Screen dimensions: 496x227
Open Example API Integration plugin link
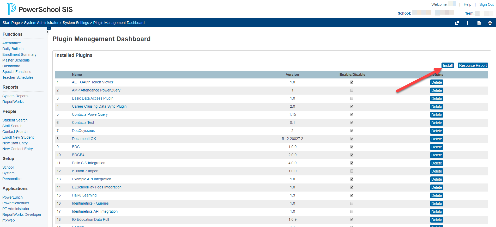click(x=92, y=179)
